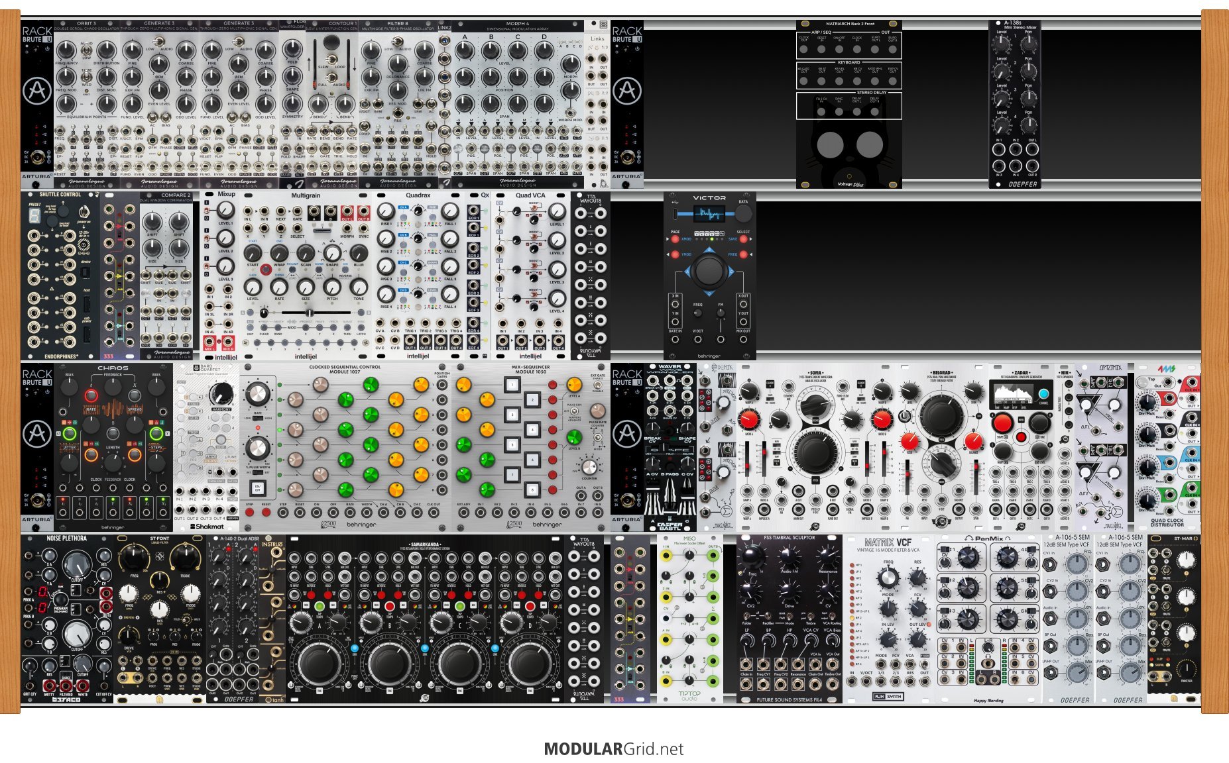The image size is (1229, 763).
Task: Click the red RESET button on Module 1027
Action: pos(265,511)
